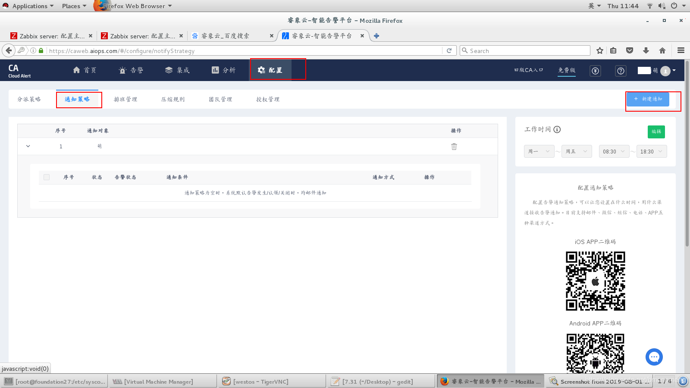This screenshot has height=388, width=690.
Task: Open a new browser tab with plus
Action: (x=376, y=36)
